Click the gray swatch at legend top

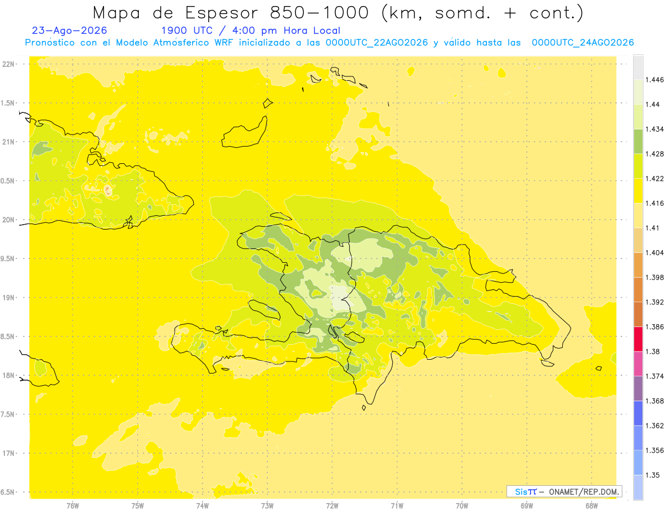point(638,67)
